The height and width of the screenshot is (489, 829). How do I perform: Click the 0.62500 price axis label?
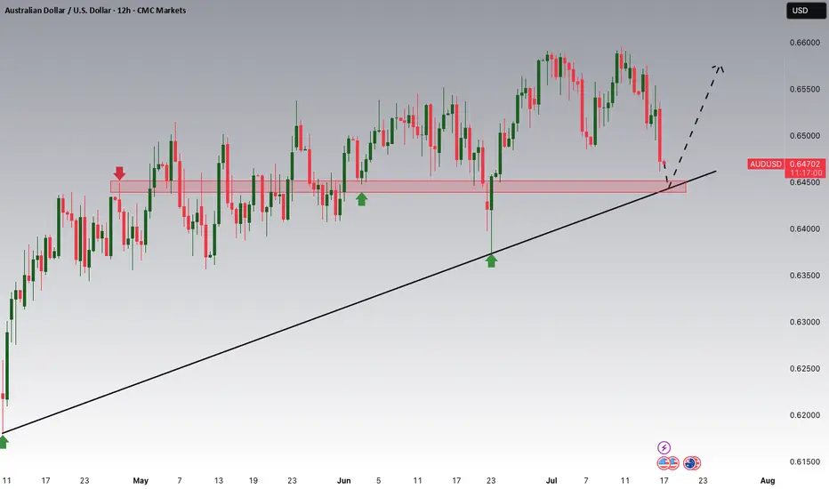805,368
